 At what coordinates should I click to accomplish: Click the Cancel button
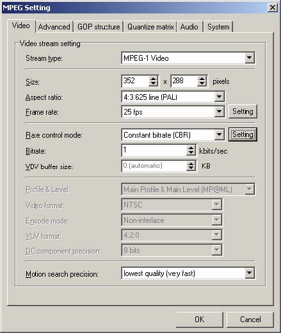(250, 320)
